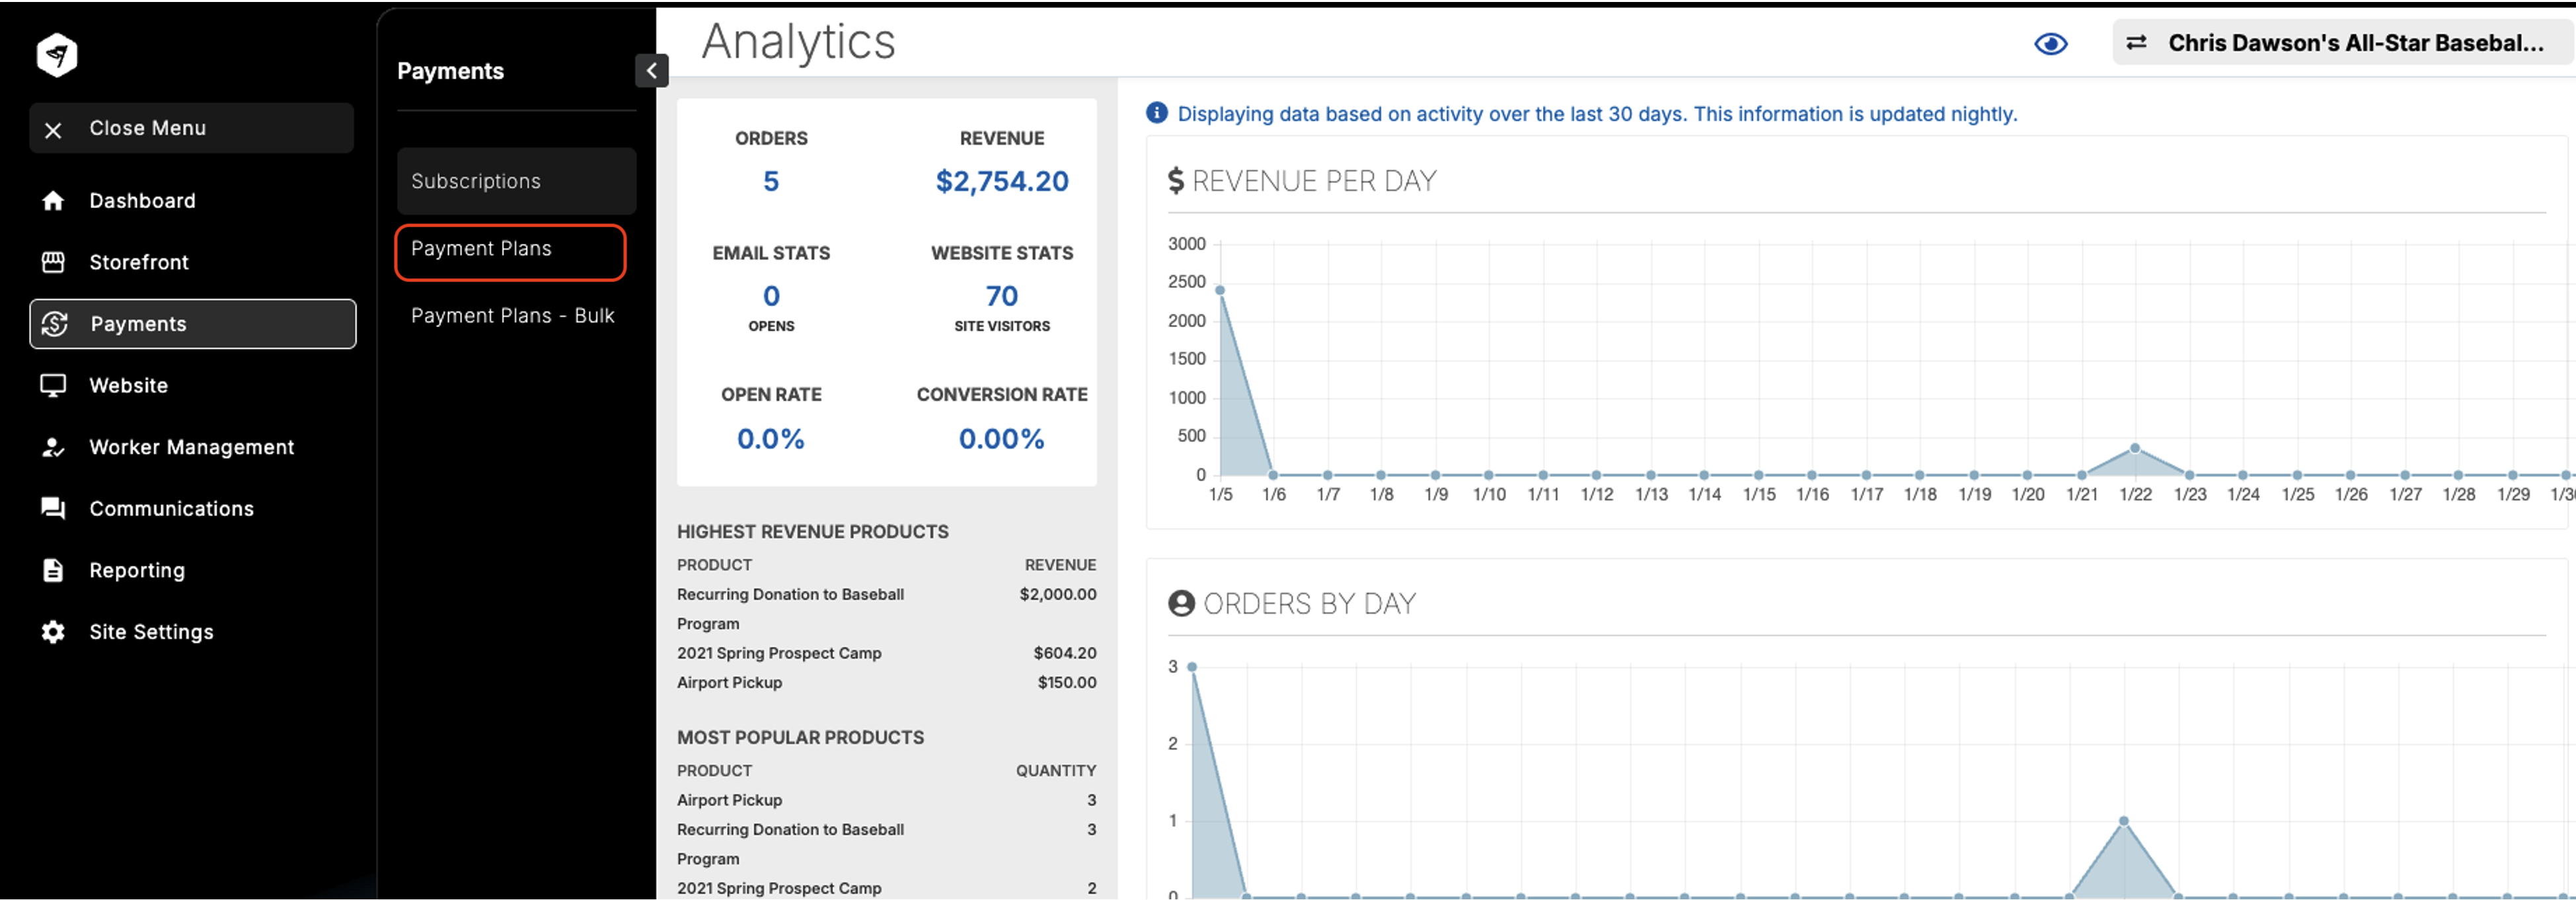This screenshot has width=2576, height=900.
Task: Open Worker Management section
Action: [x=192, y=447]
